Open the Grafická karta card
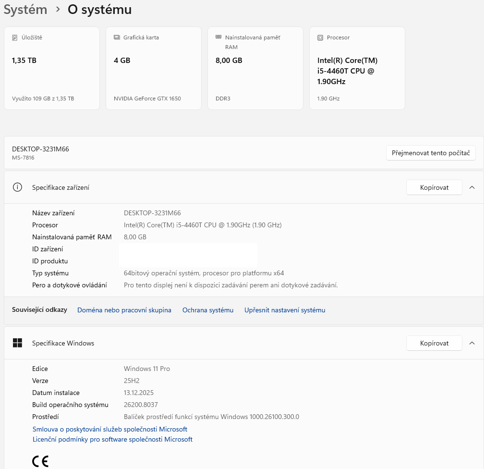This screenshot has height=469, width=484. click(x=154, y=68)
